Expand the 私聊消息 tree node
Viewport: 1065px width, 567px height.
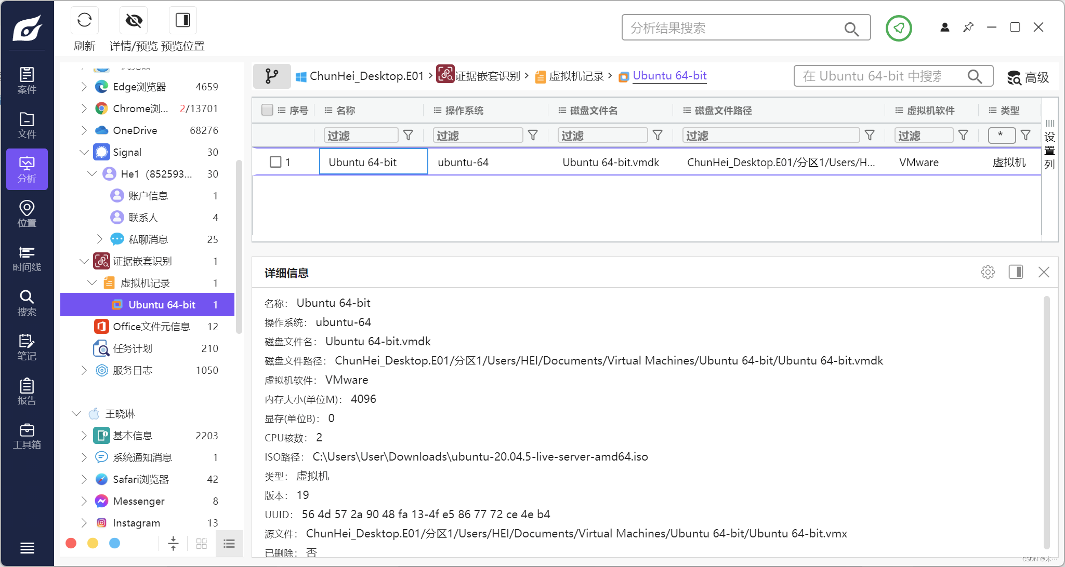coord(99,239)
